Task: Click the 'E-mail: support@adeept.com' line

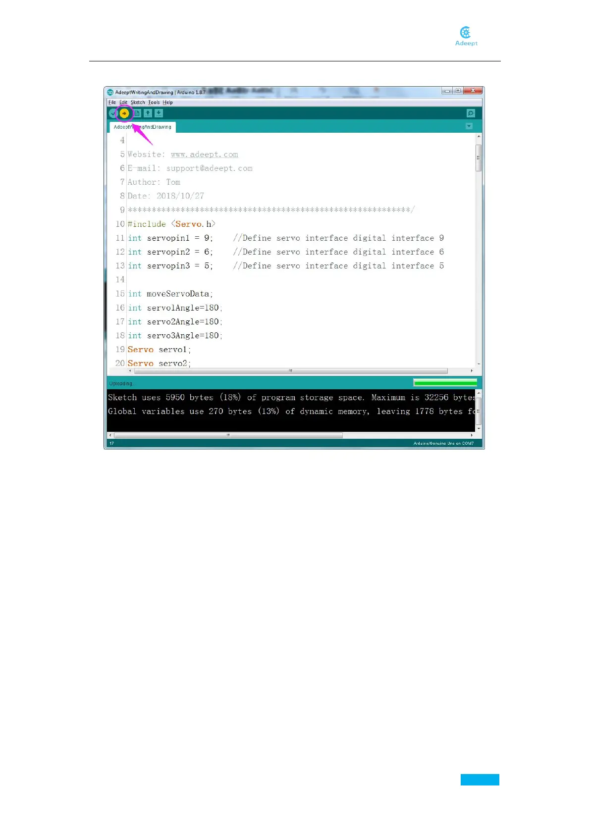Action: coord(190,168)
